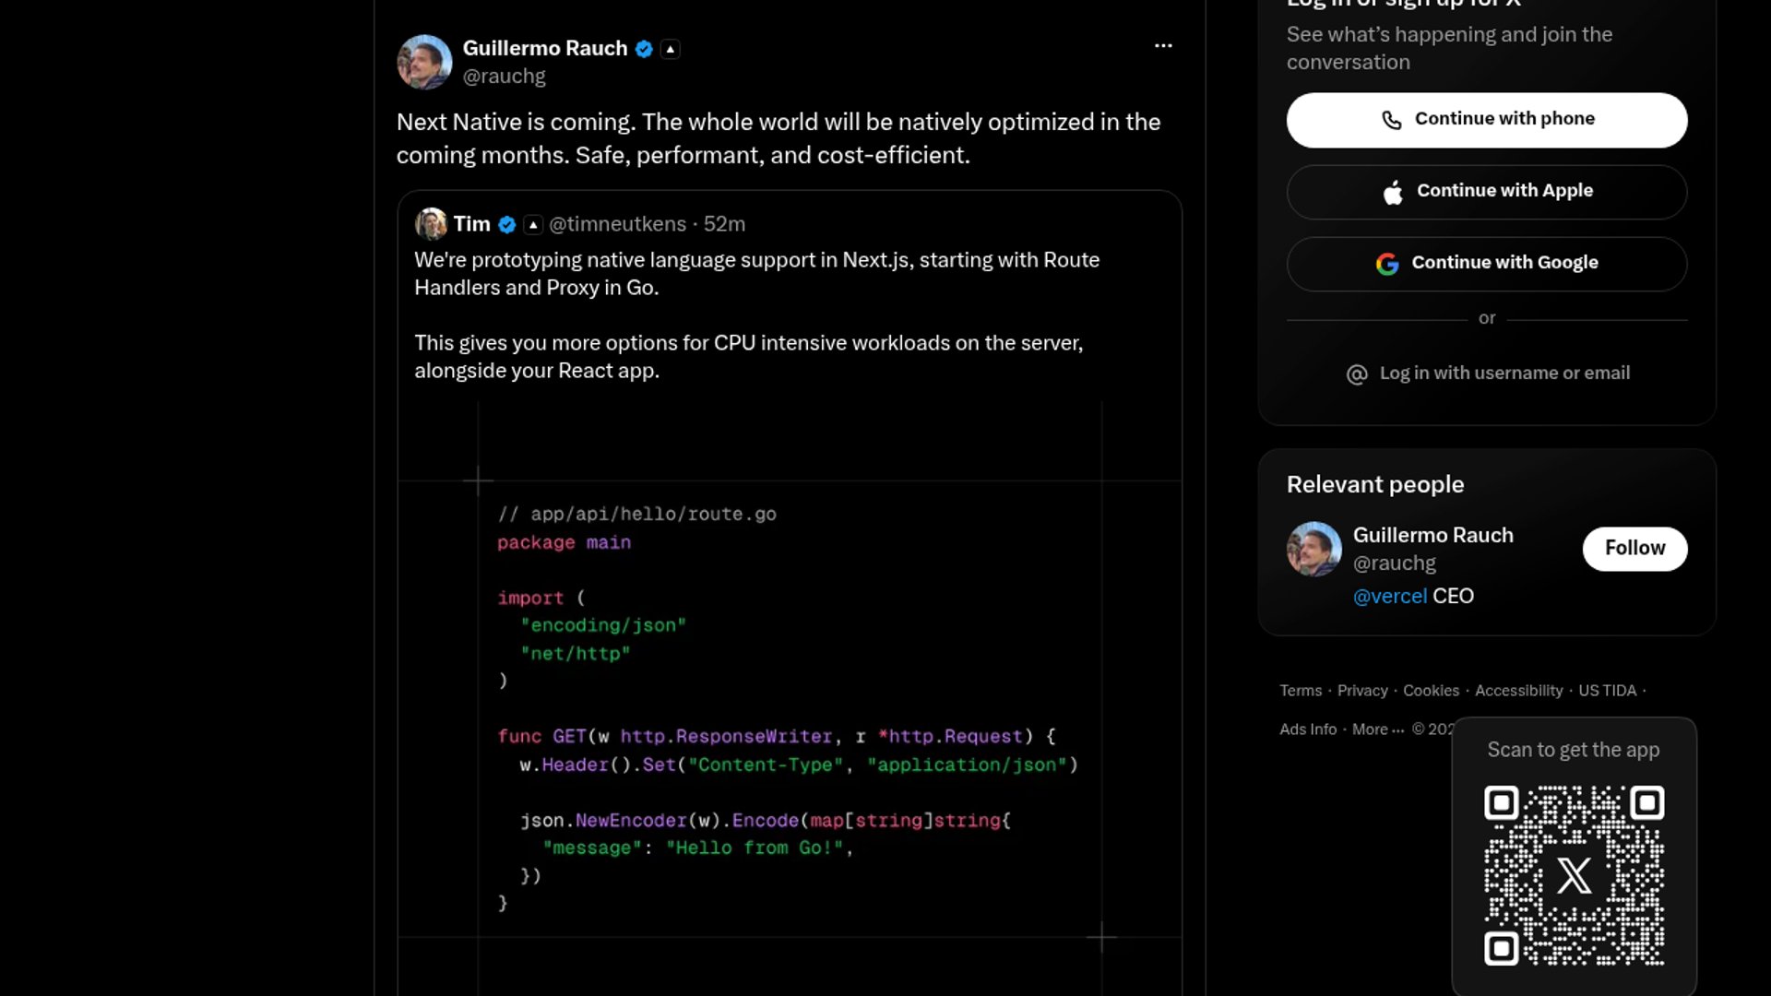Open the @vercel mention link
Viewport: 1771px width, 996px height.
(x=1389, y=597)
